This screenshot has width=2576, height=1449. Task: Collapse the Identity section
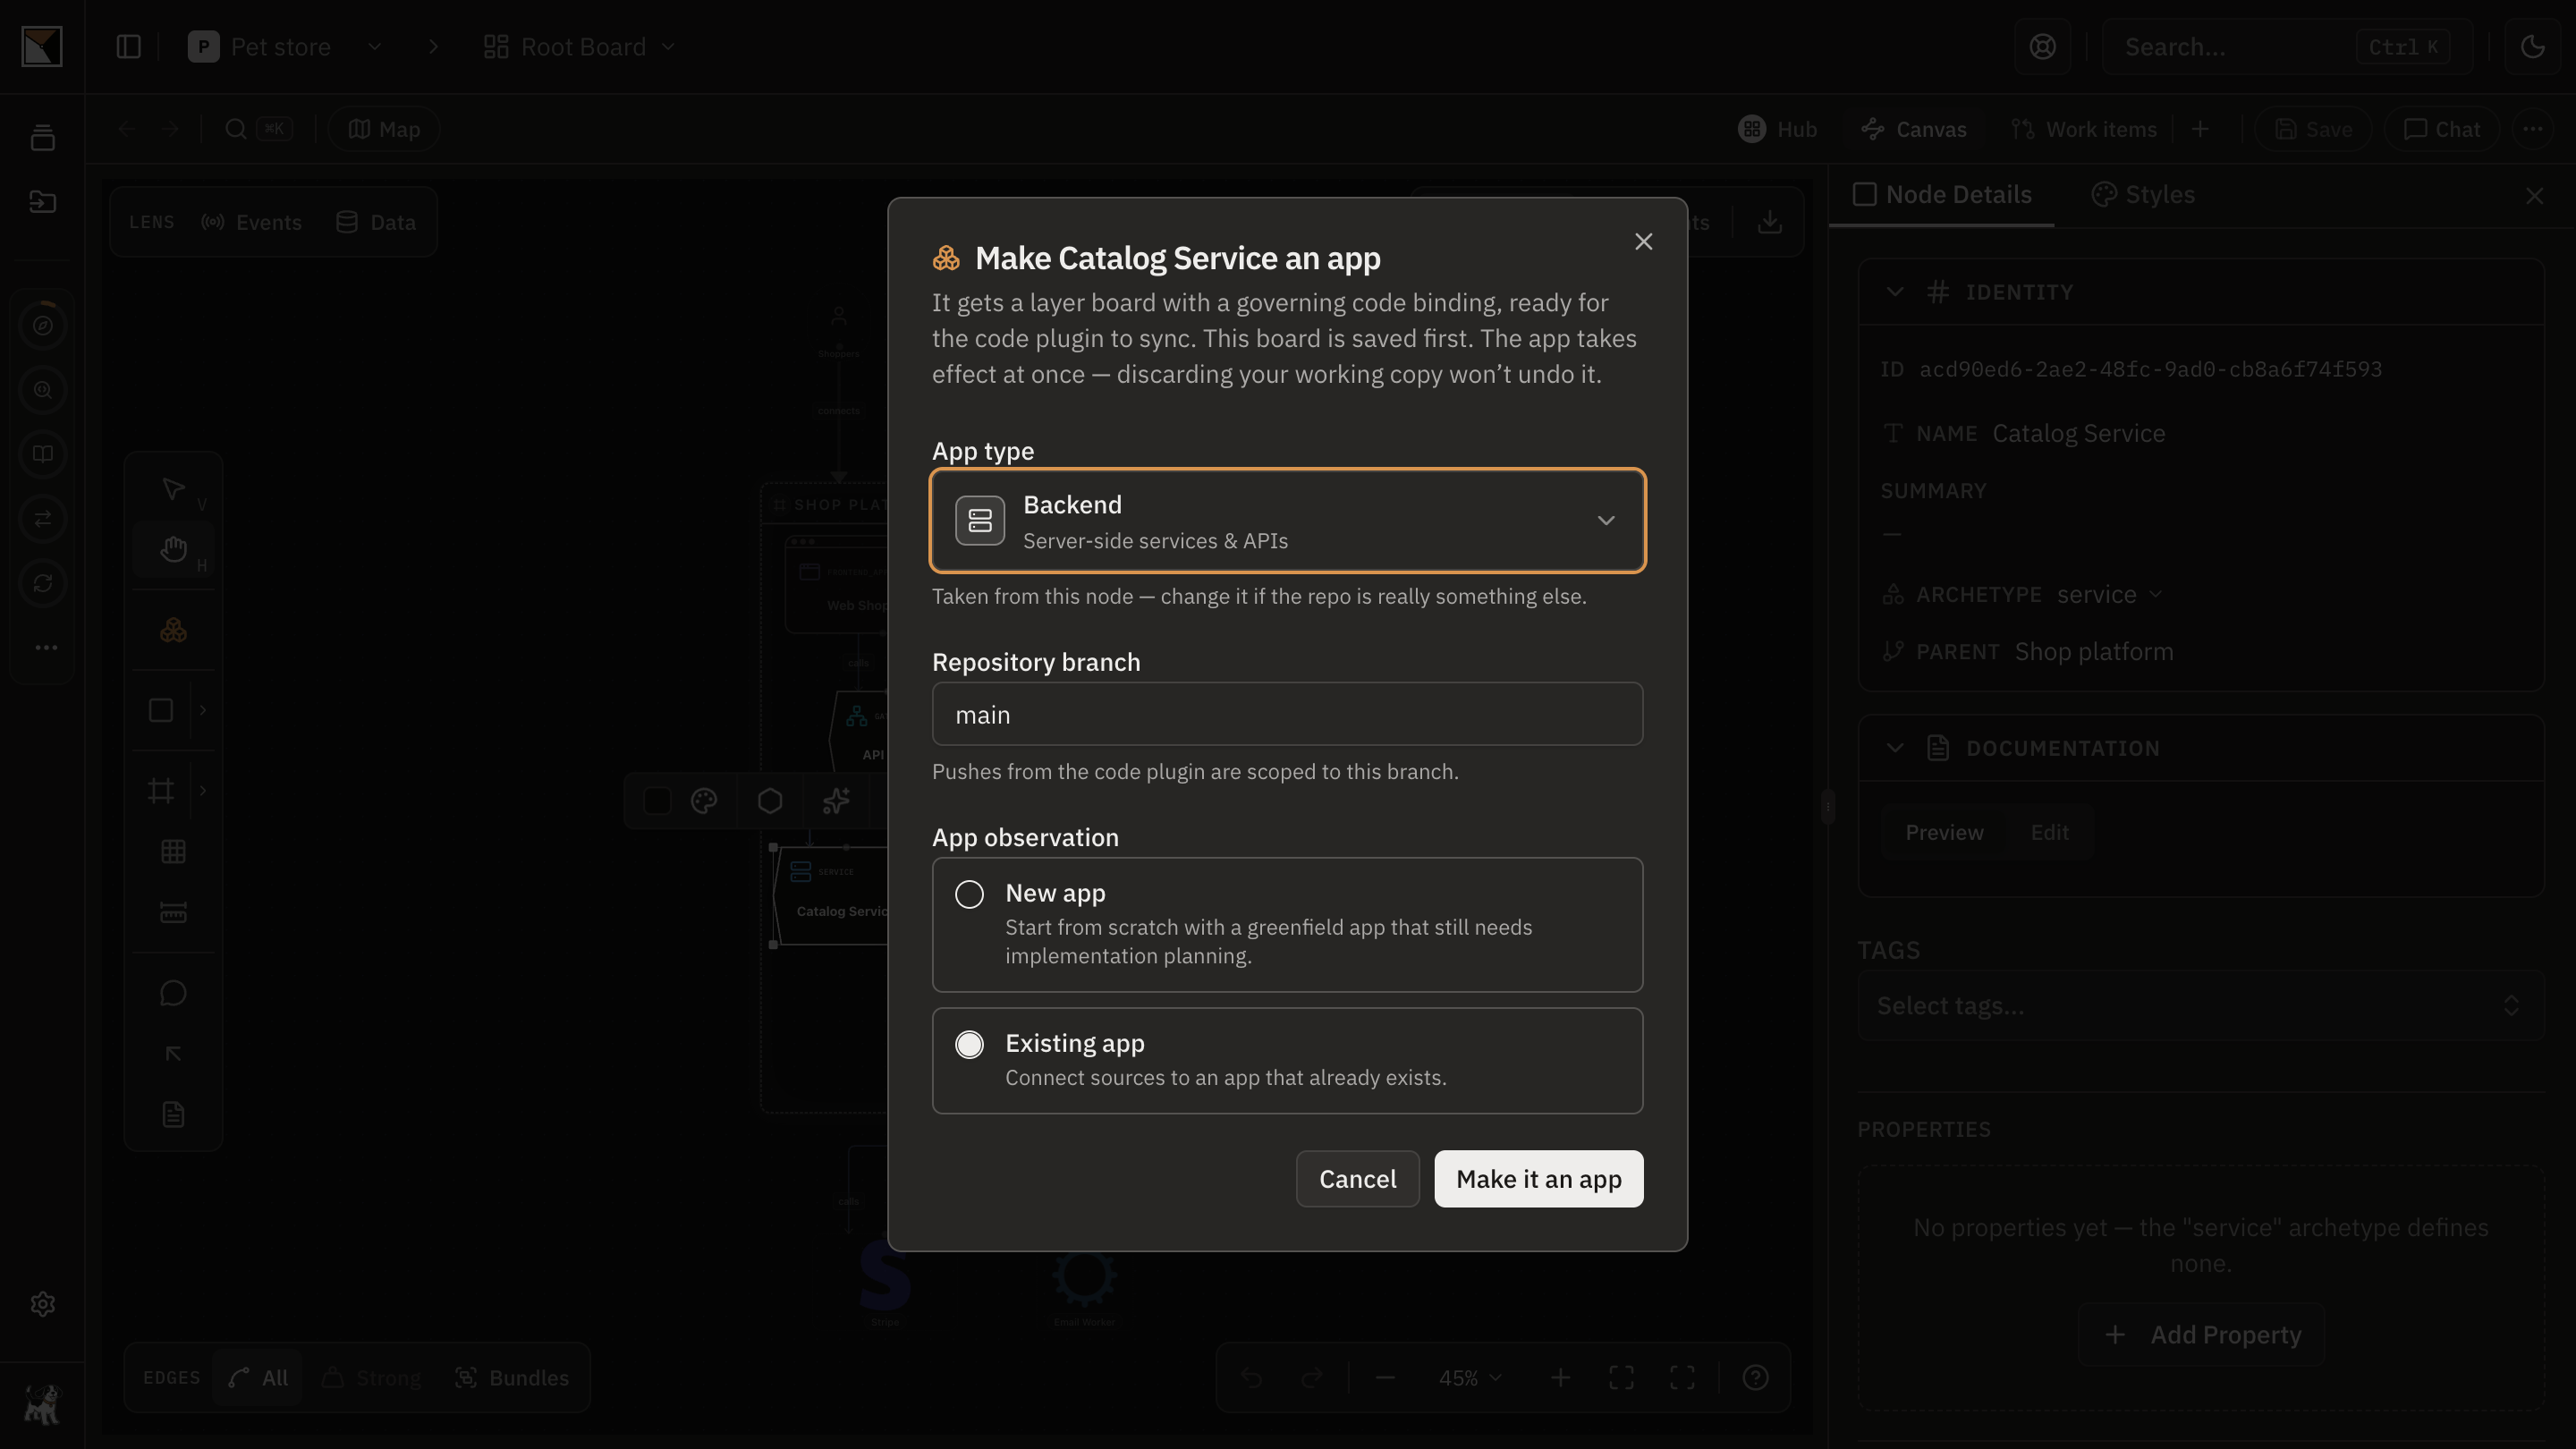pos(1894,292)
